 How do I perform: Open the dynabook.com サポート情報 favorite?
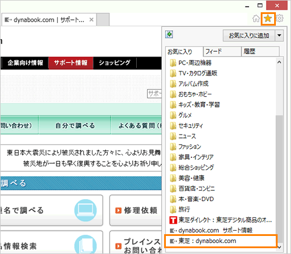[211, 231]
